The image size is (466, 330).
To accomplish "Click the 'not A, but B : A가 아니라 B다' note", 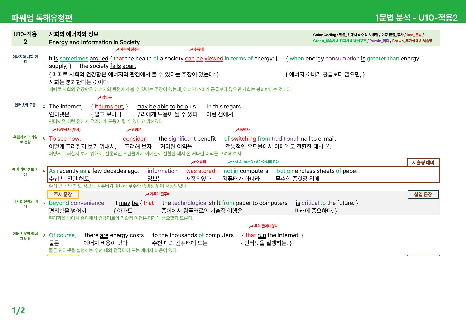I will coord(256,162).
